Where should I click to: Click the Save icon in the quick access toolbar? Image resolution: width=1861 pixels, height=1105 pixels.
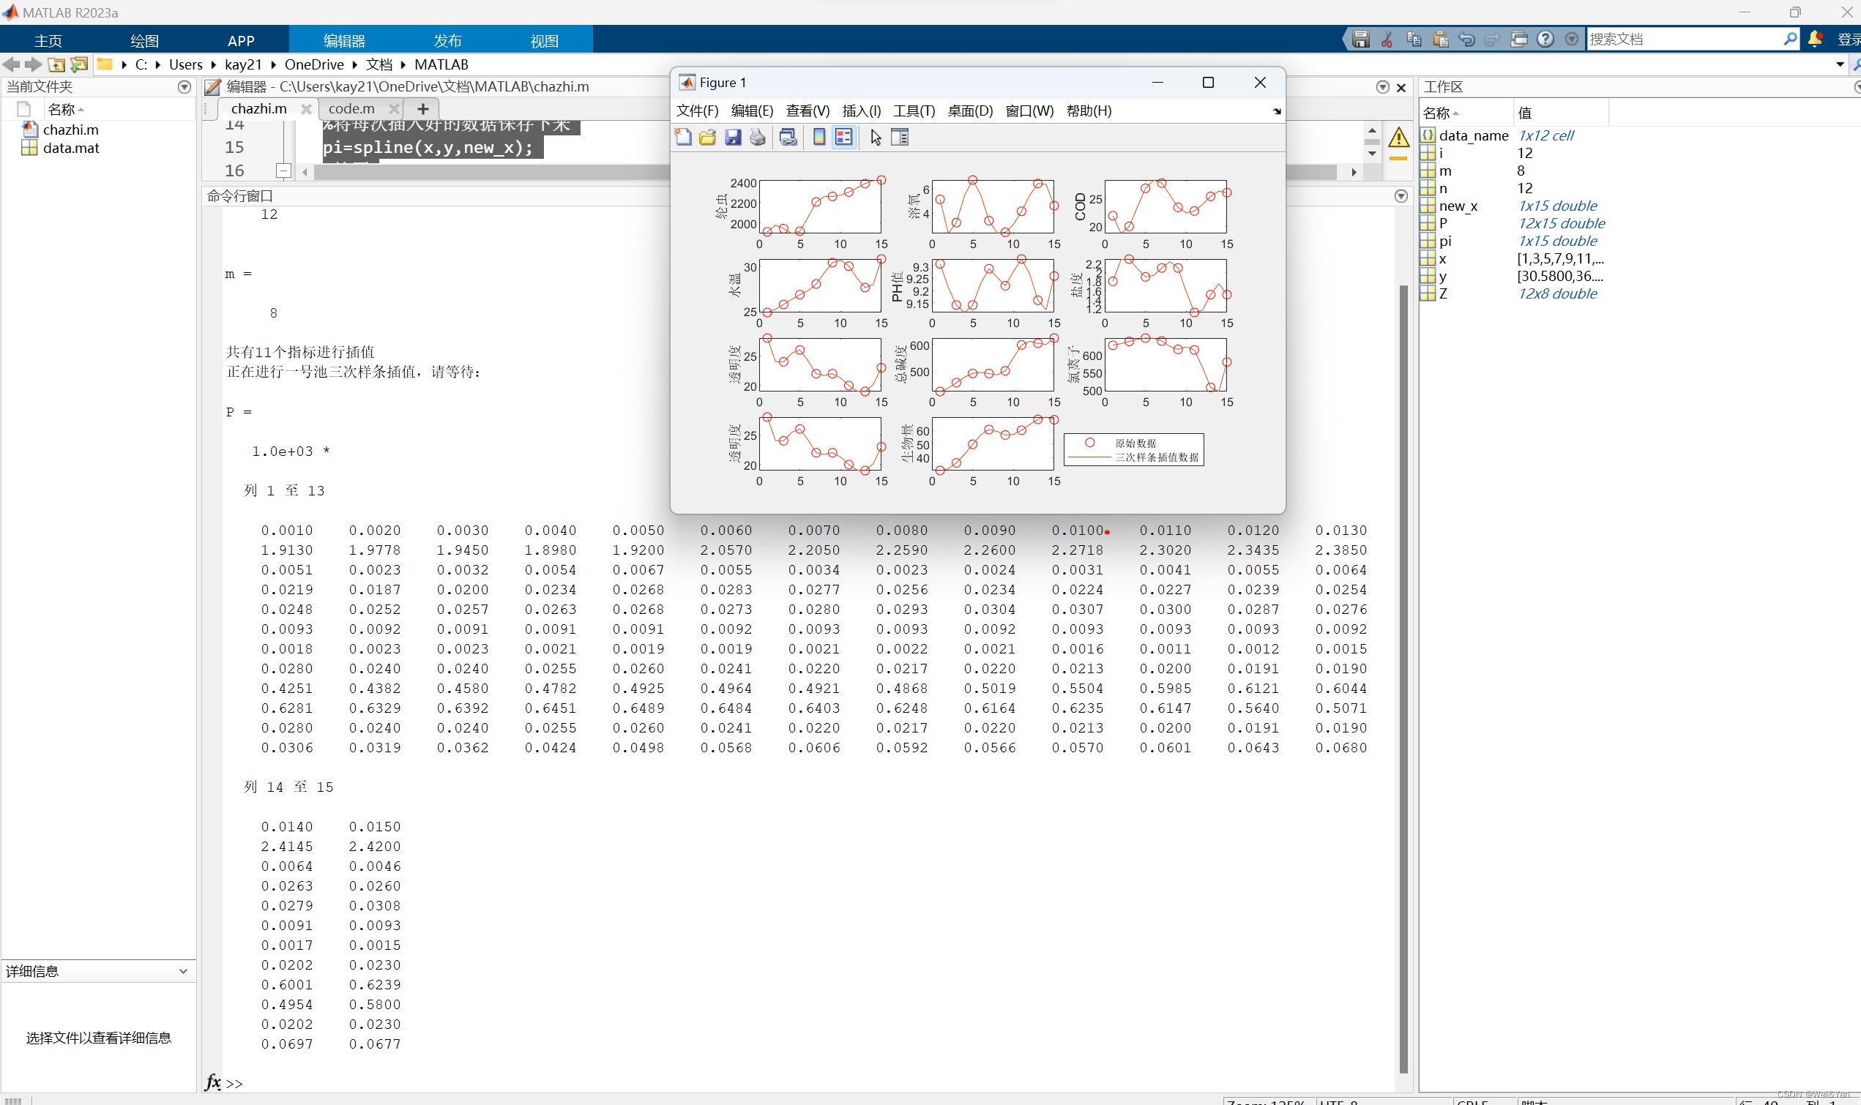[x=1360, y=40]
